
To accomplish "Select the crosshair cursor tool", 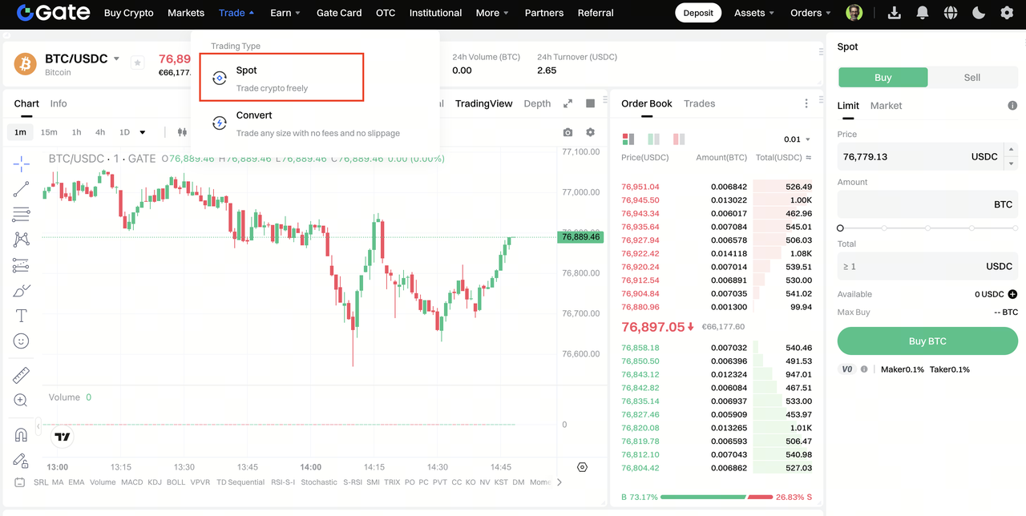I will click(22, 163).
